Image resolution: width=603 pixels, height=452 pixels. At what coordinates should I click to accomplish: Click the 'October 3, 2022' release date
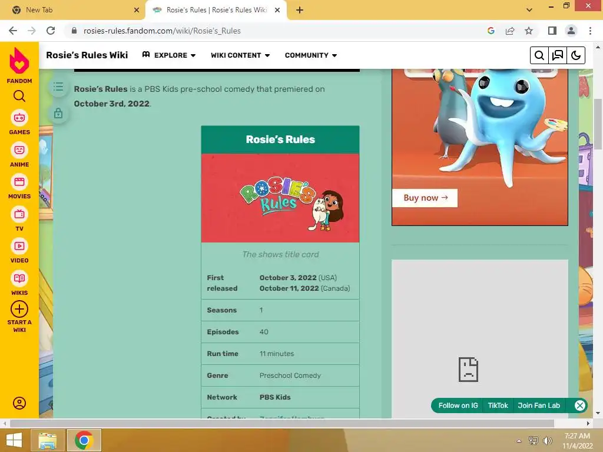[288, 278]
